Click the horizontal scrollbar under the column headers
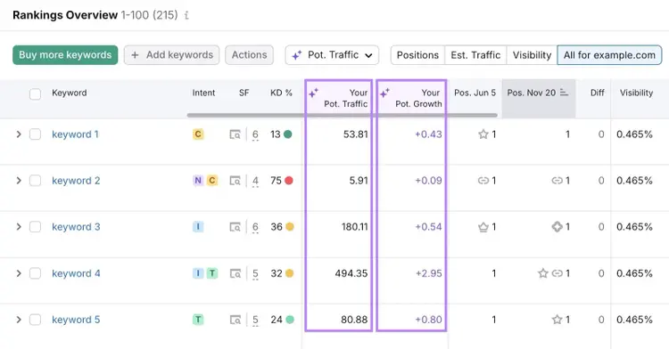This screenshot has width=669, height=349. pos(343,116)
